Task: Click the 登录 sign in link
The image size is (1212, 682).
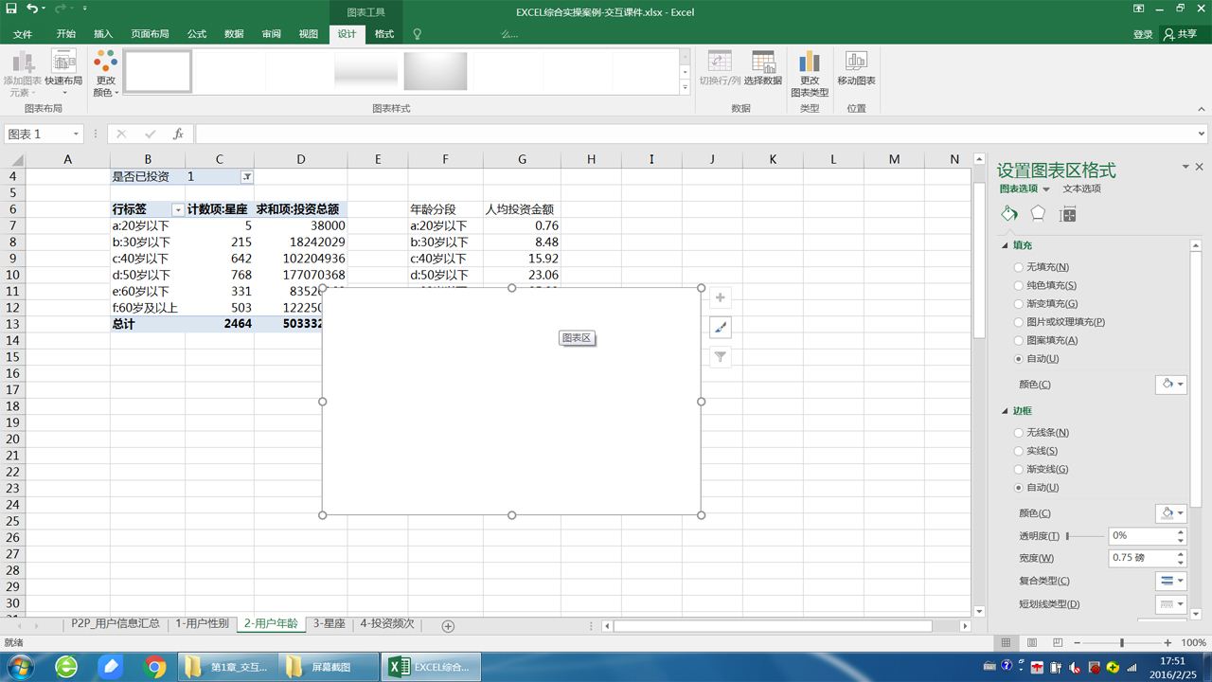Action: point(1143,34)
